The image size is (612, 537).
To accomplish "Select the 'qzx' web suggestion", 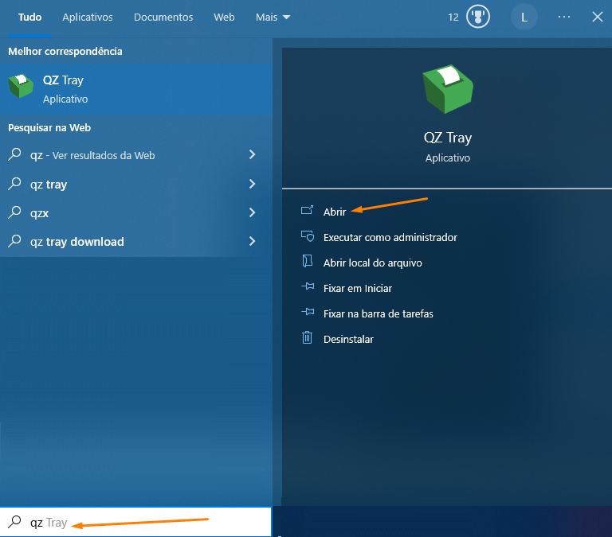I will coord(136,212).
